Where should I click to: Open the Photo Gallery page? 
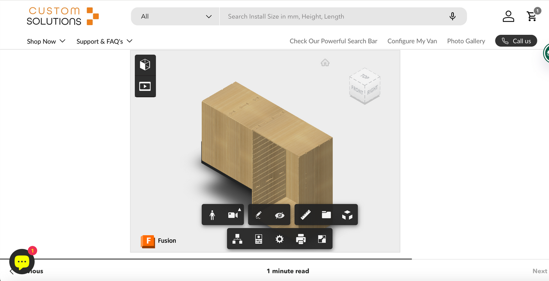[x=466, y=41]
